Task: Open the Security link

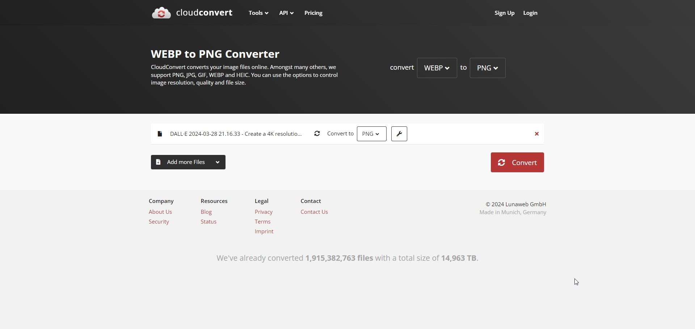Action: [159, 222]
